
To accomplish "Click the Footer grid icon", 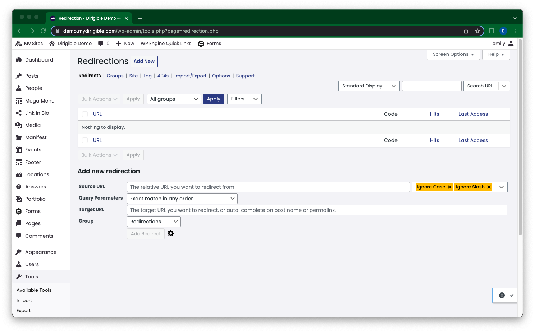I will [19, 162].
